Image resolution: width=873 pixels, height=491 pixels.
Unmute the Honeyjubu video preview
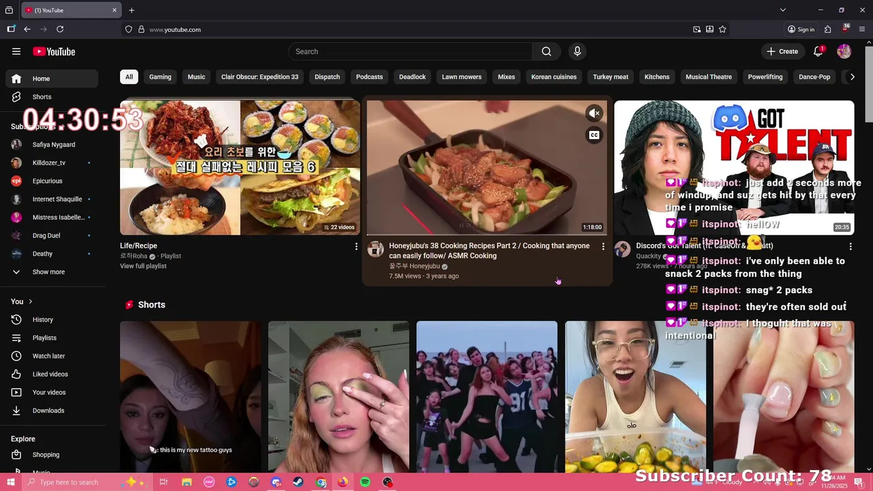[x=594, y=113]
